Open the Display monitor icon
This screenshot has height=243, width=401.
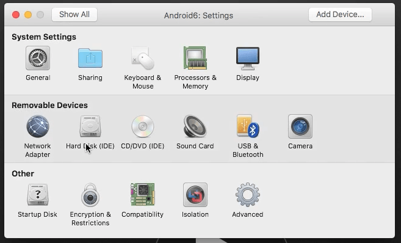[x=248, y=58]
